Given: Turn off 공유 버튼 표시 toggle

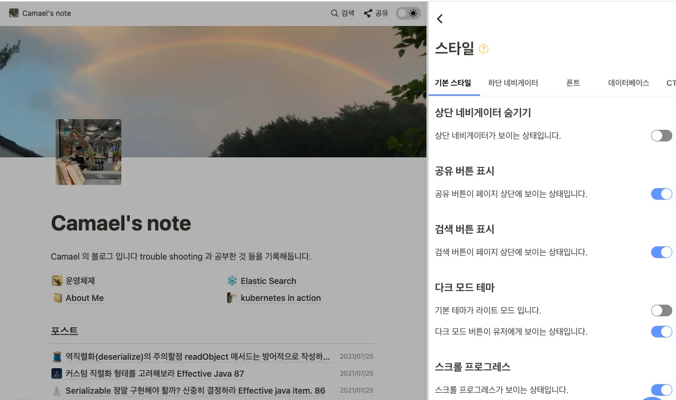Looking at the screenshot, I should (661, 194).
